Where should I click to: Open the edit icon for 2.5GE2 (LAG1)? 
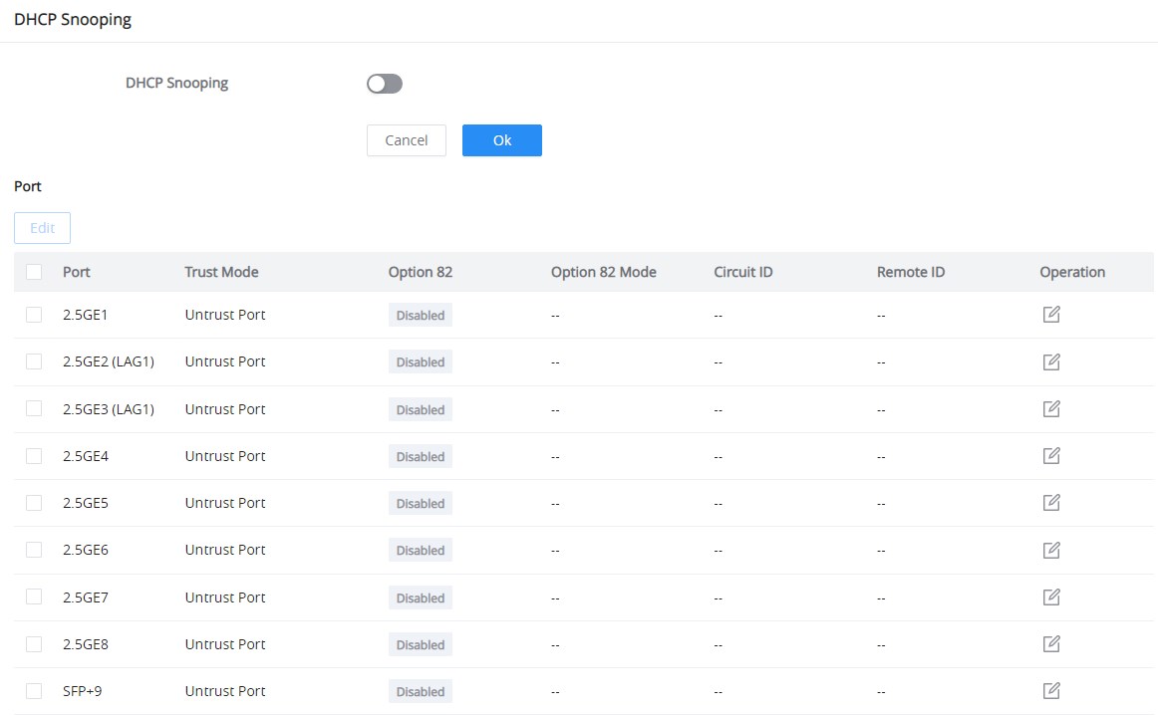click(1051, 361)
